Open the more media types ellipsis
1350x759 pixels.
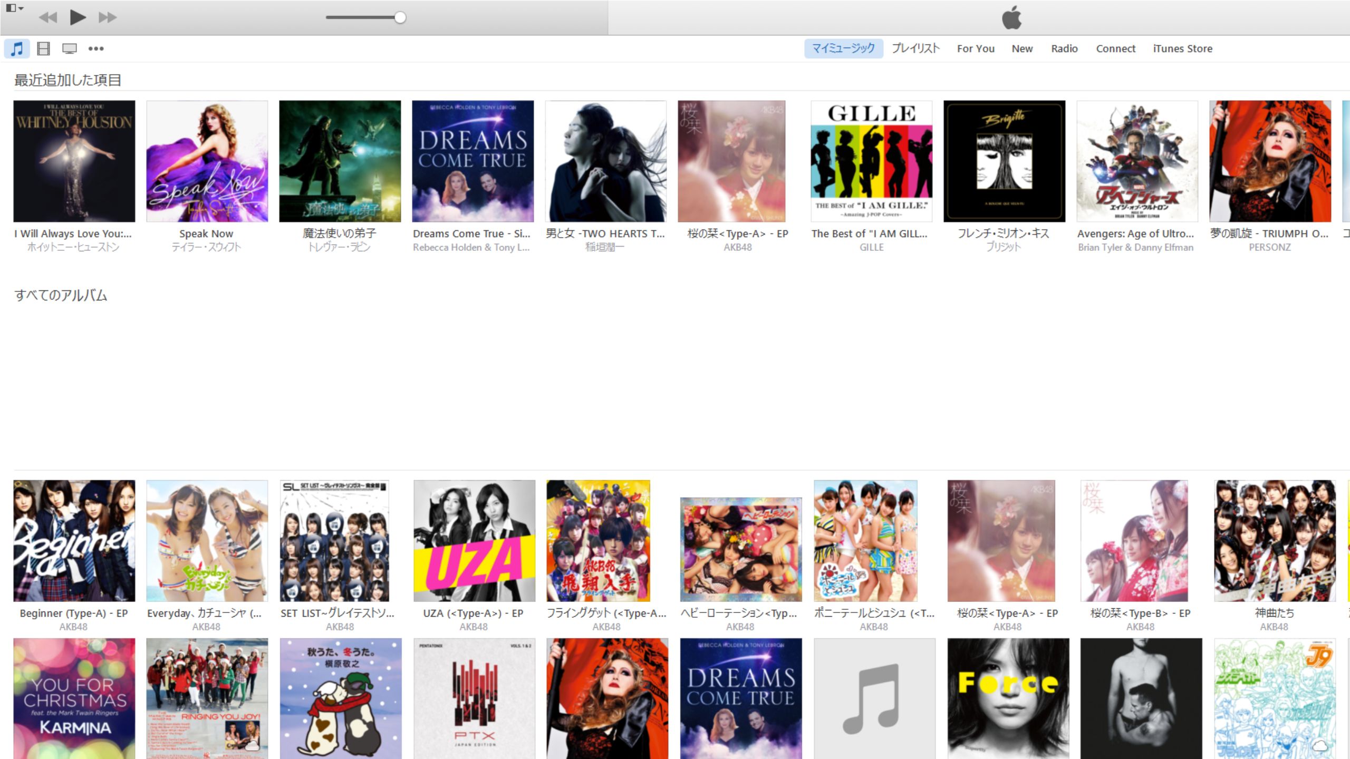pyautogui.click(x=96, y=48)
